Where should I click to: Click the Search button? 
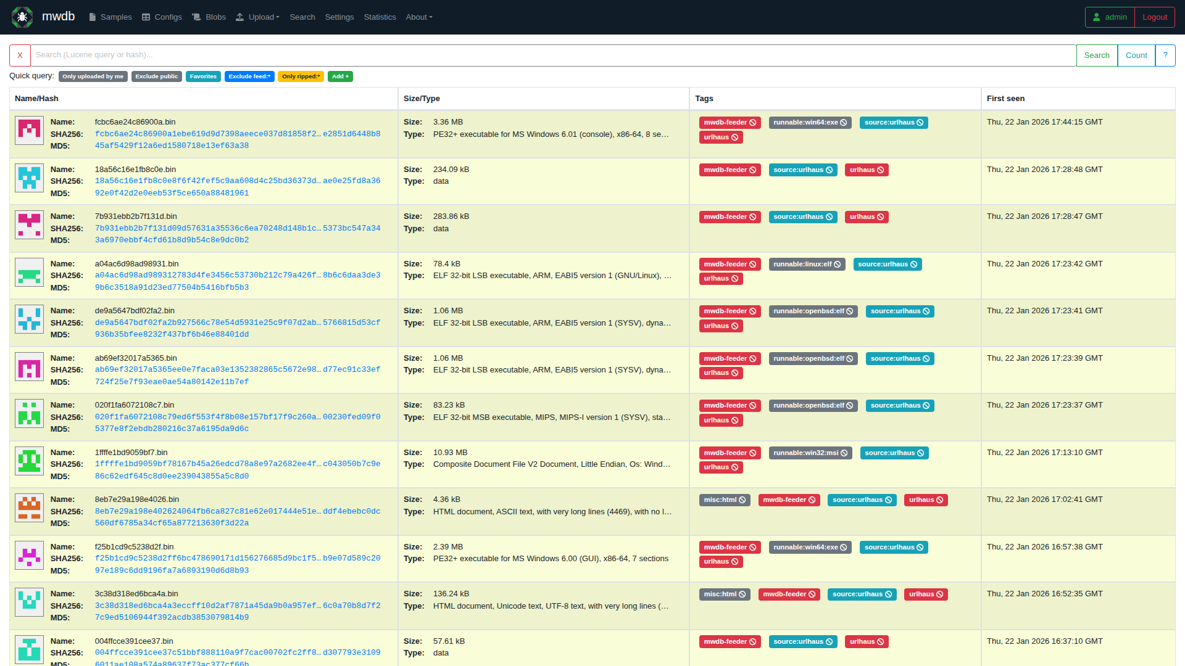click(1097, 55)
